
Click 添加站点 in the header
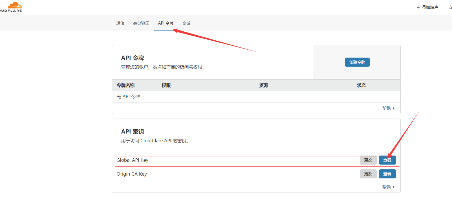pyautogui.click(x=427, y=7)
